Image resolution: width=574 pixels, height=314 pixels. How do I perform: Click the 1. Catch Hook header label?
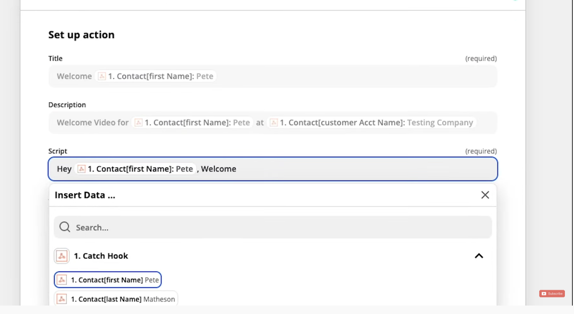(x=101, y=256)
